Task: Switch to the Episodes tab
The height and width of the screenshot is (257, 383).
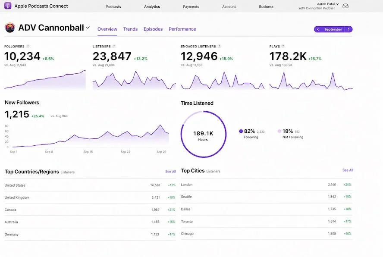Action: [x=153, y=29]
